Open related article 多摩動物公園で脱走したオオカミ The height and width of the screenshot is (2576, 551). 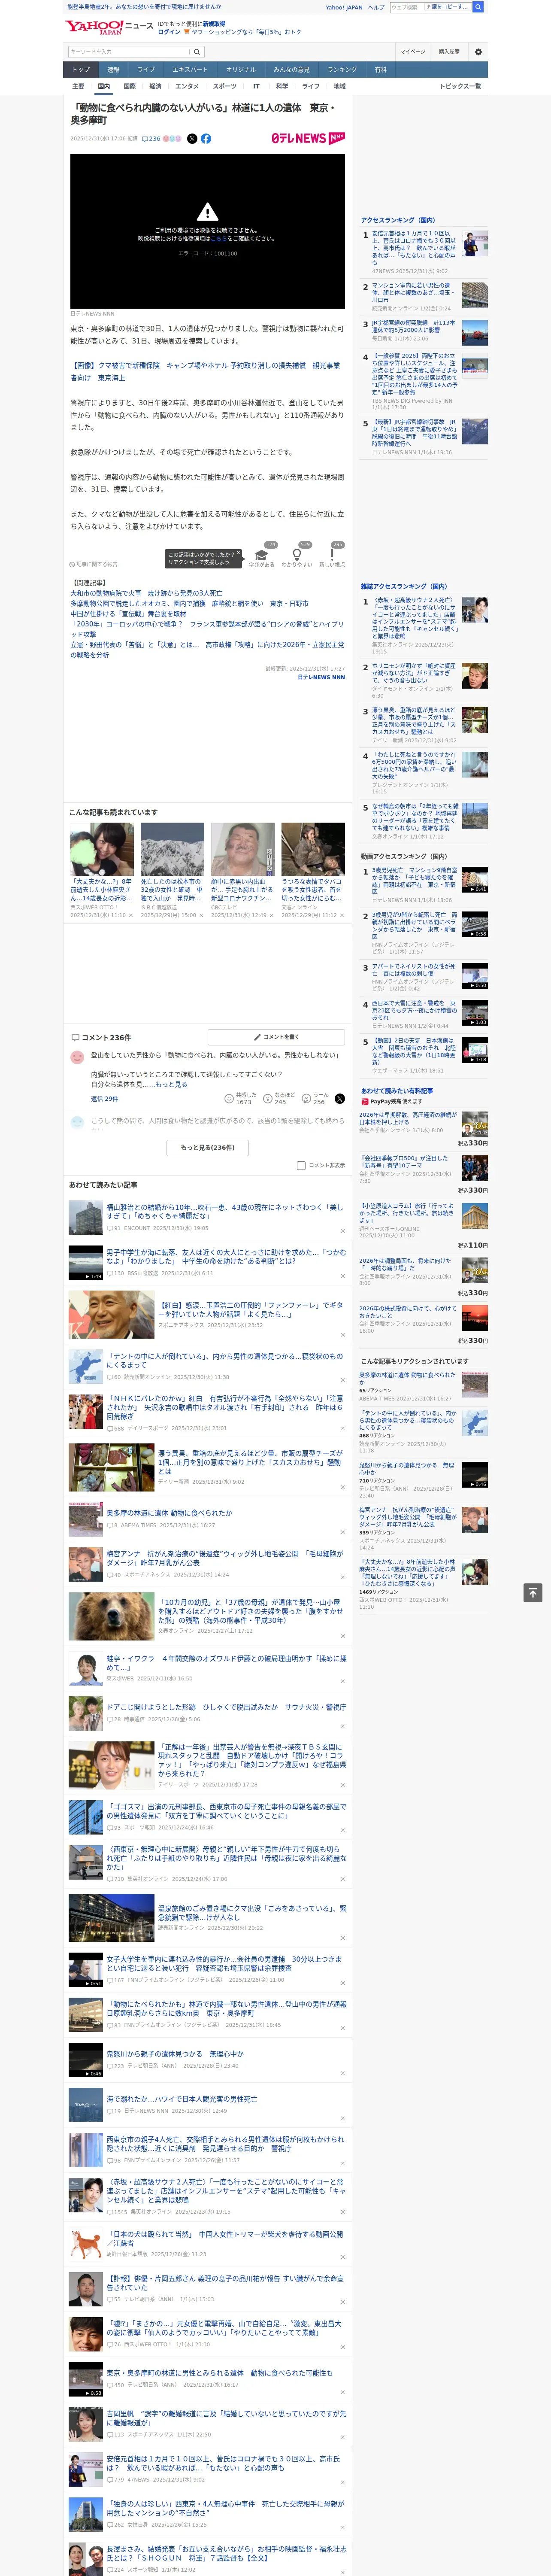[189, 604]
